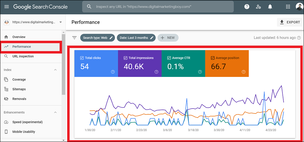
Task: Open the property selector dropdown arrow
Action: click(x=60, y=22)
